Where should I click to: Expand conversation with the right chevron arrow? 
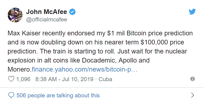pyautogui.click(x=193, y=95)
